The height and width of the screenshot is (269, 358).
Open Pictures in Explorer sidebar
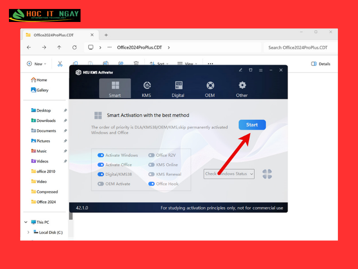point(41,141)
